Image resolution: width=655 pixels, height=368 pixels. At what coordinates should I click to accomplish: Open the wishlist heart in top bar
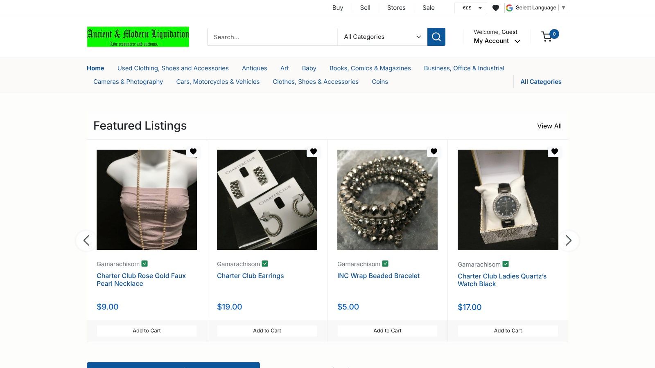496,8
